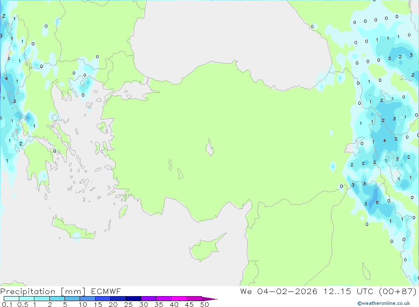419x307 pixels.
Task: Click the above-50 arrow tip of the legend
Action: coord(209,299)
